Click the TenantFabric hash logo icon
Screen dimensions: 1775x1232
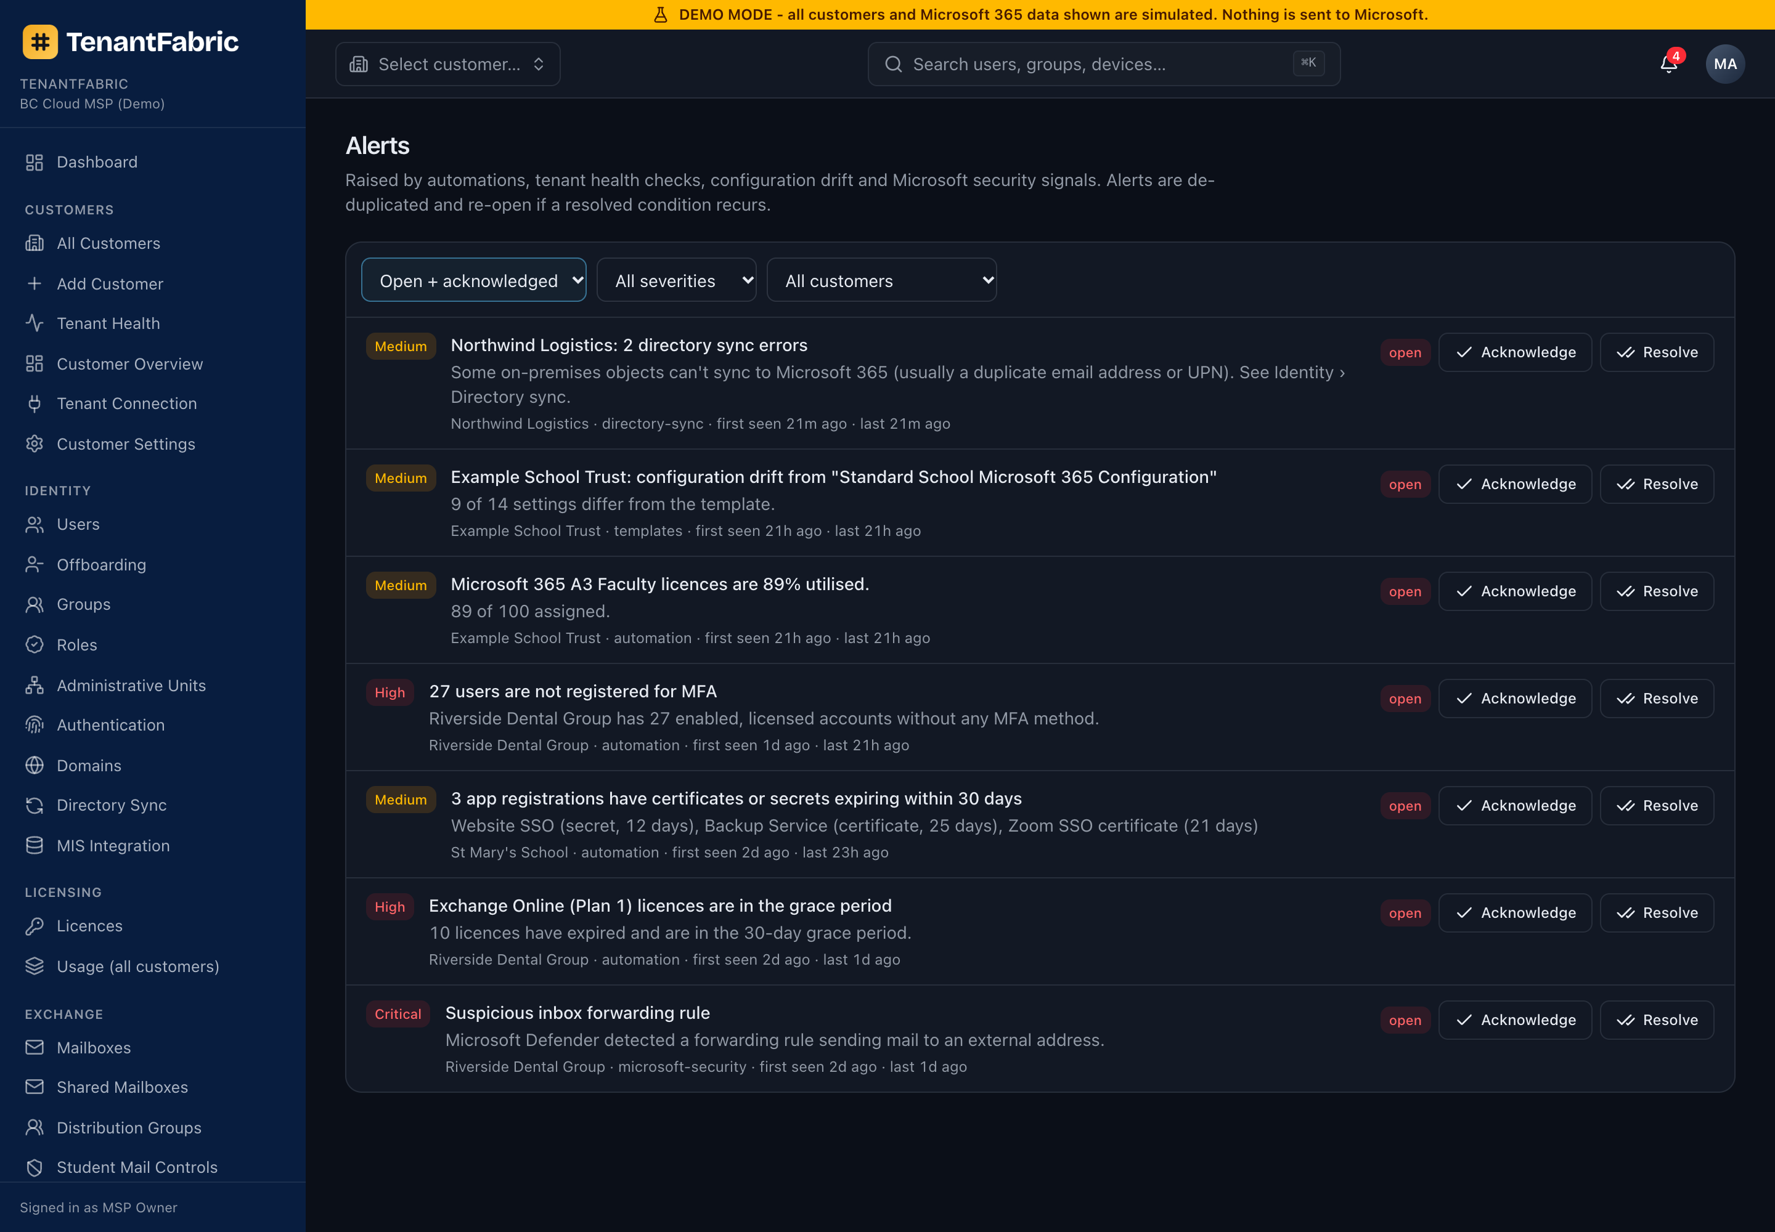point(40,42)
